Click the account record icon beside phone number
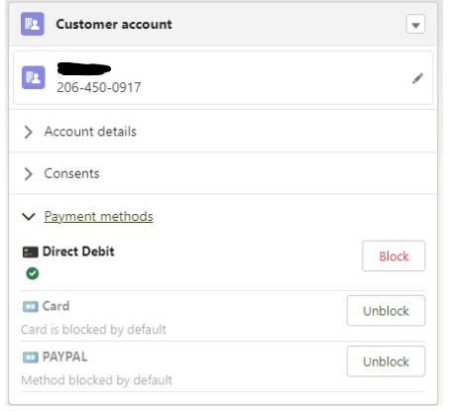This screenshot has width=451, height=411. click(x=34, y=77)
